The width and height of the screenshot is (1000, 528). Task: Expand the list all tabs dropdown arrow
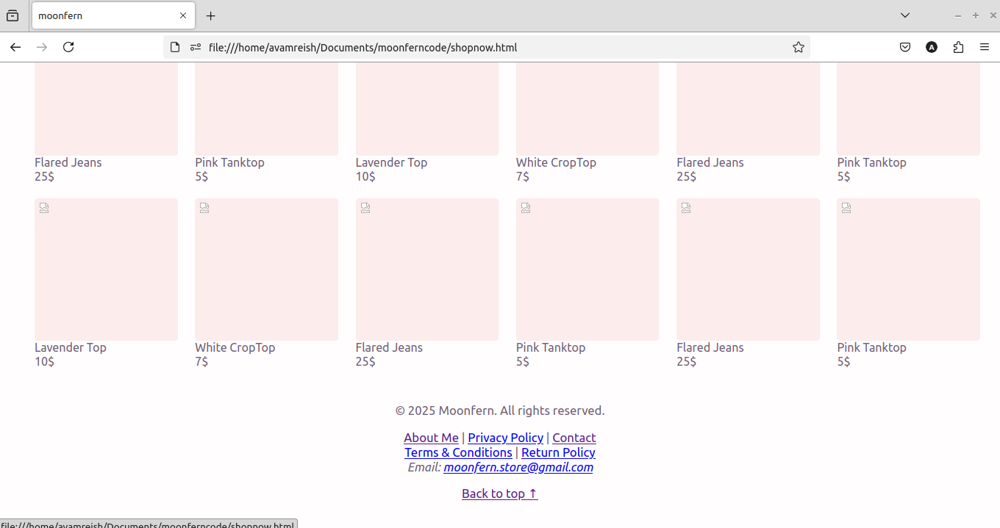905,15
